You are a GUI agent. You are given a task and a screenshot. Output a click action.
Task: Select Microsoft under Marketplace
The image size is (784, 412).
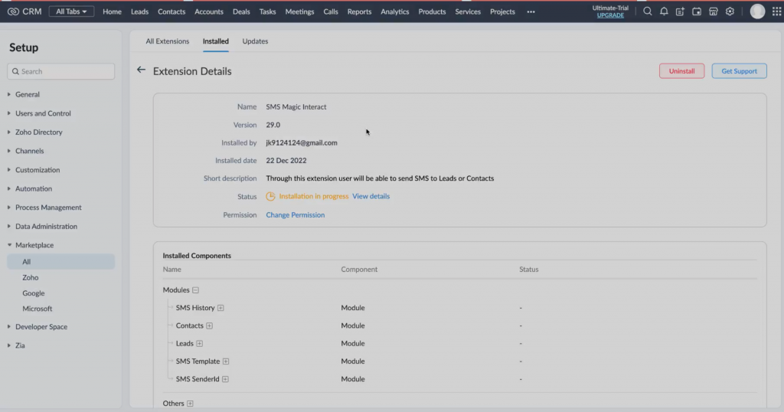point(37,309)
